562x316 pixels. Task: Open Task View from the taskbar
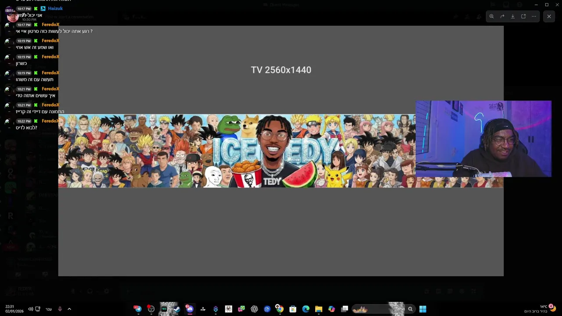[345, 309]
